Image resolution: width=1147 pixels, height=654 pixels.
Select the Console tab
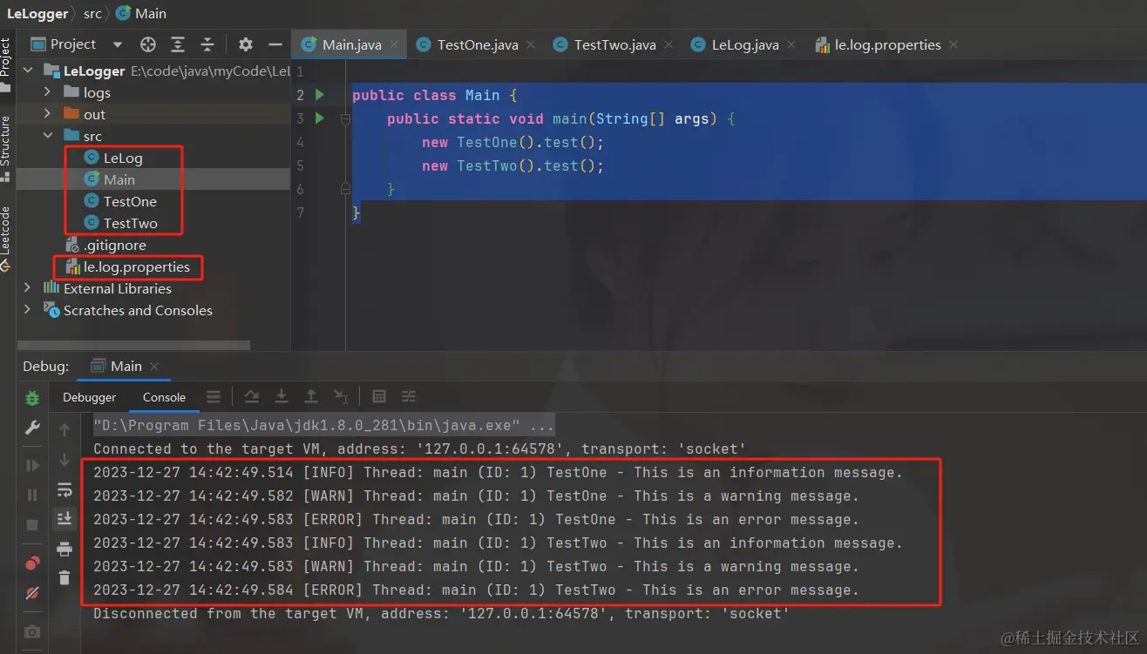coord(164,397)
